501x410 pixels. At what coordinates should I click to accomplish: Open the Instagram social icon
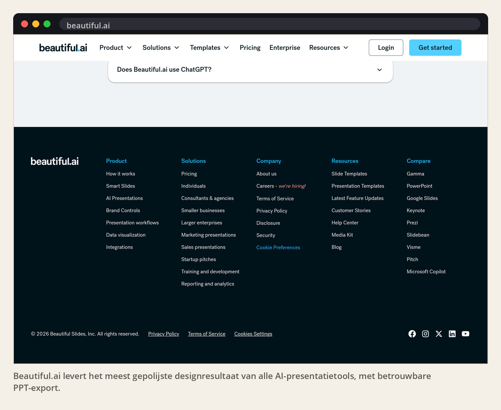426,334
